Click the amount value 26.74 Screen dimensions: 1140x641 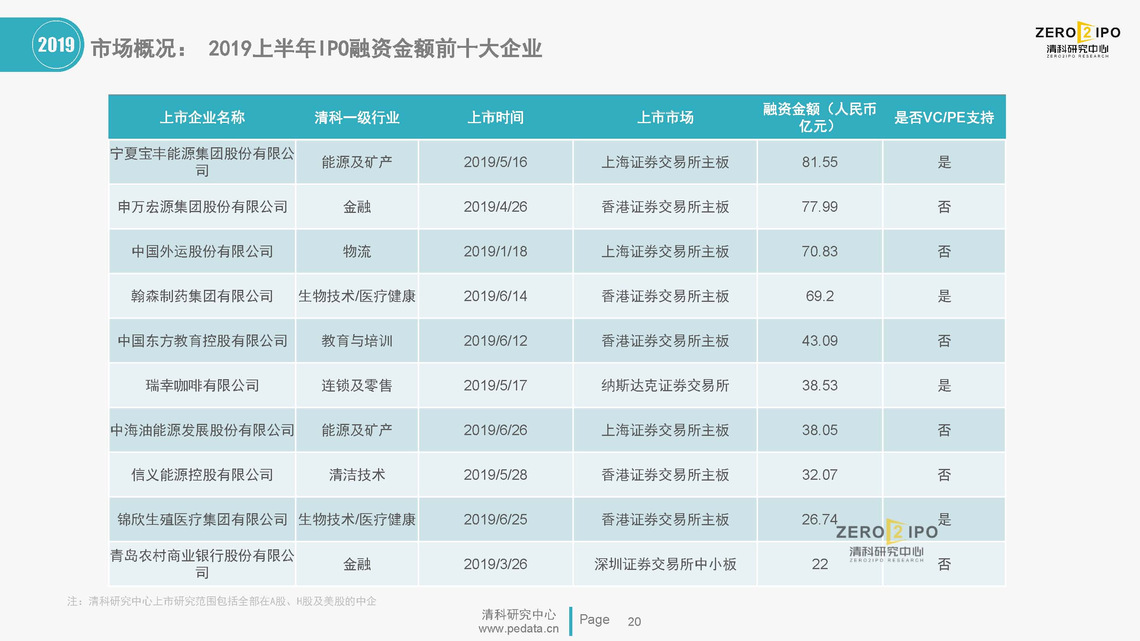pos(819,519)
